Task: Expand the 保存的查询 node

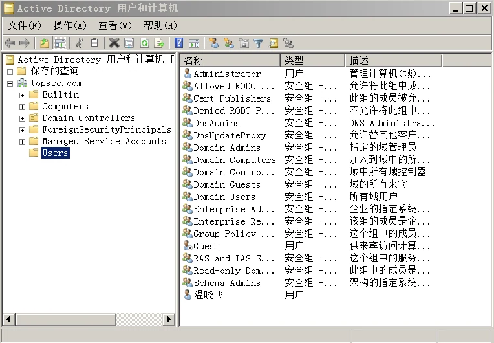Action: [x=10, y=72]
